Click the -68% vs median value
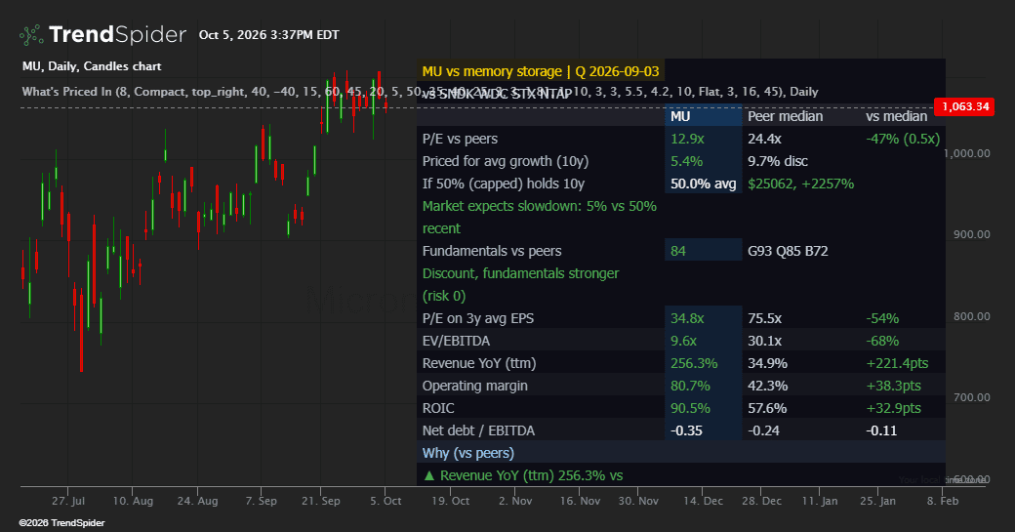Image resolution: width=1015 pixels, height=532 pixels. (882, 341)
